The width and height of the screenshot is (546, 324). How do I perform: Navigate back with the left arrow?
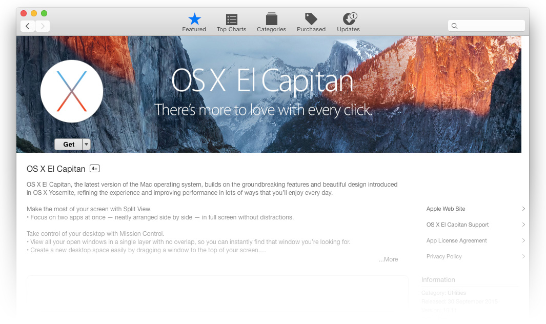(28, 26)
